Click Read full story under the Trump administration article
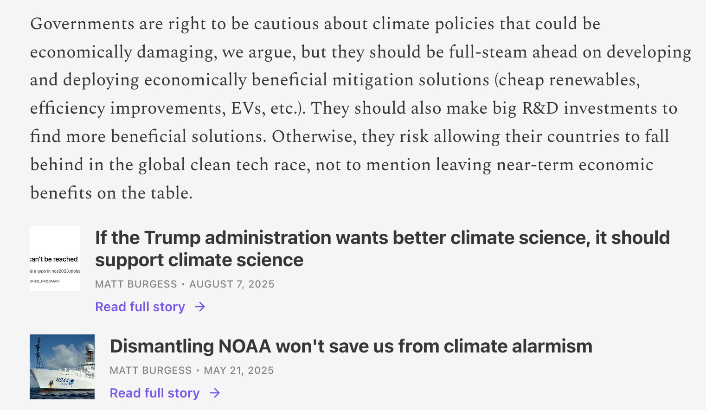Image resolution: width=706 pixels, height=410 pixels. pyautogui.click(x=140, y=307)
